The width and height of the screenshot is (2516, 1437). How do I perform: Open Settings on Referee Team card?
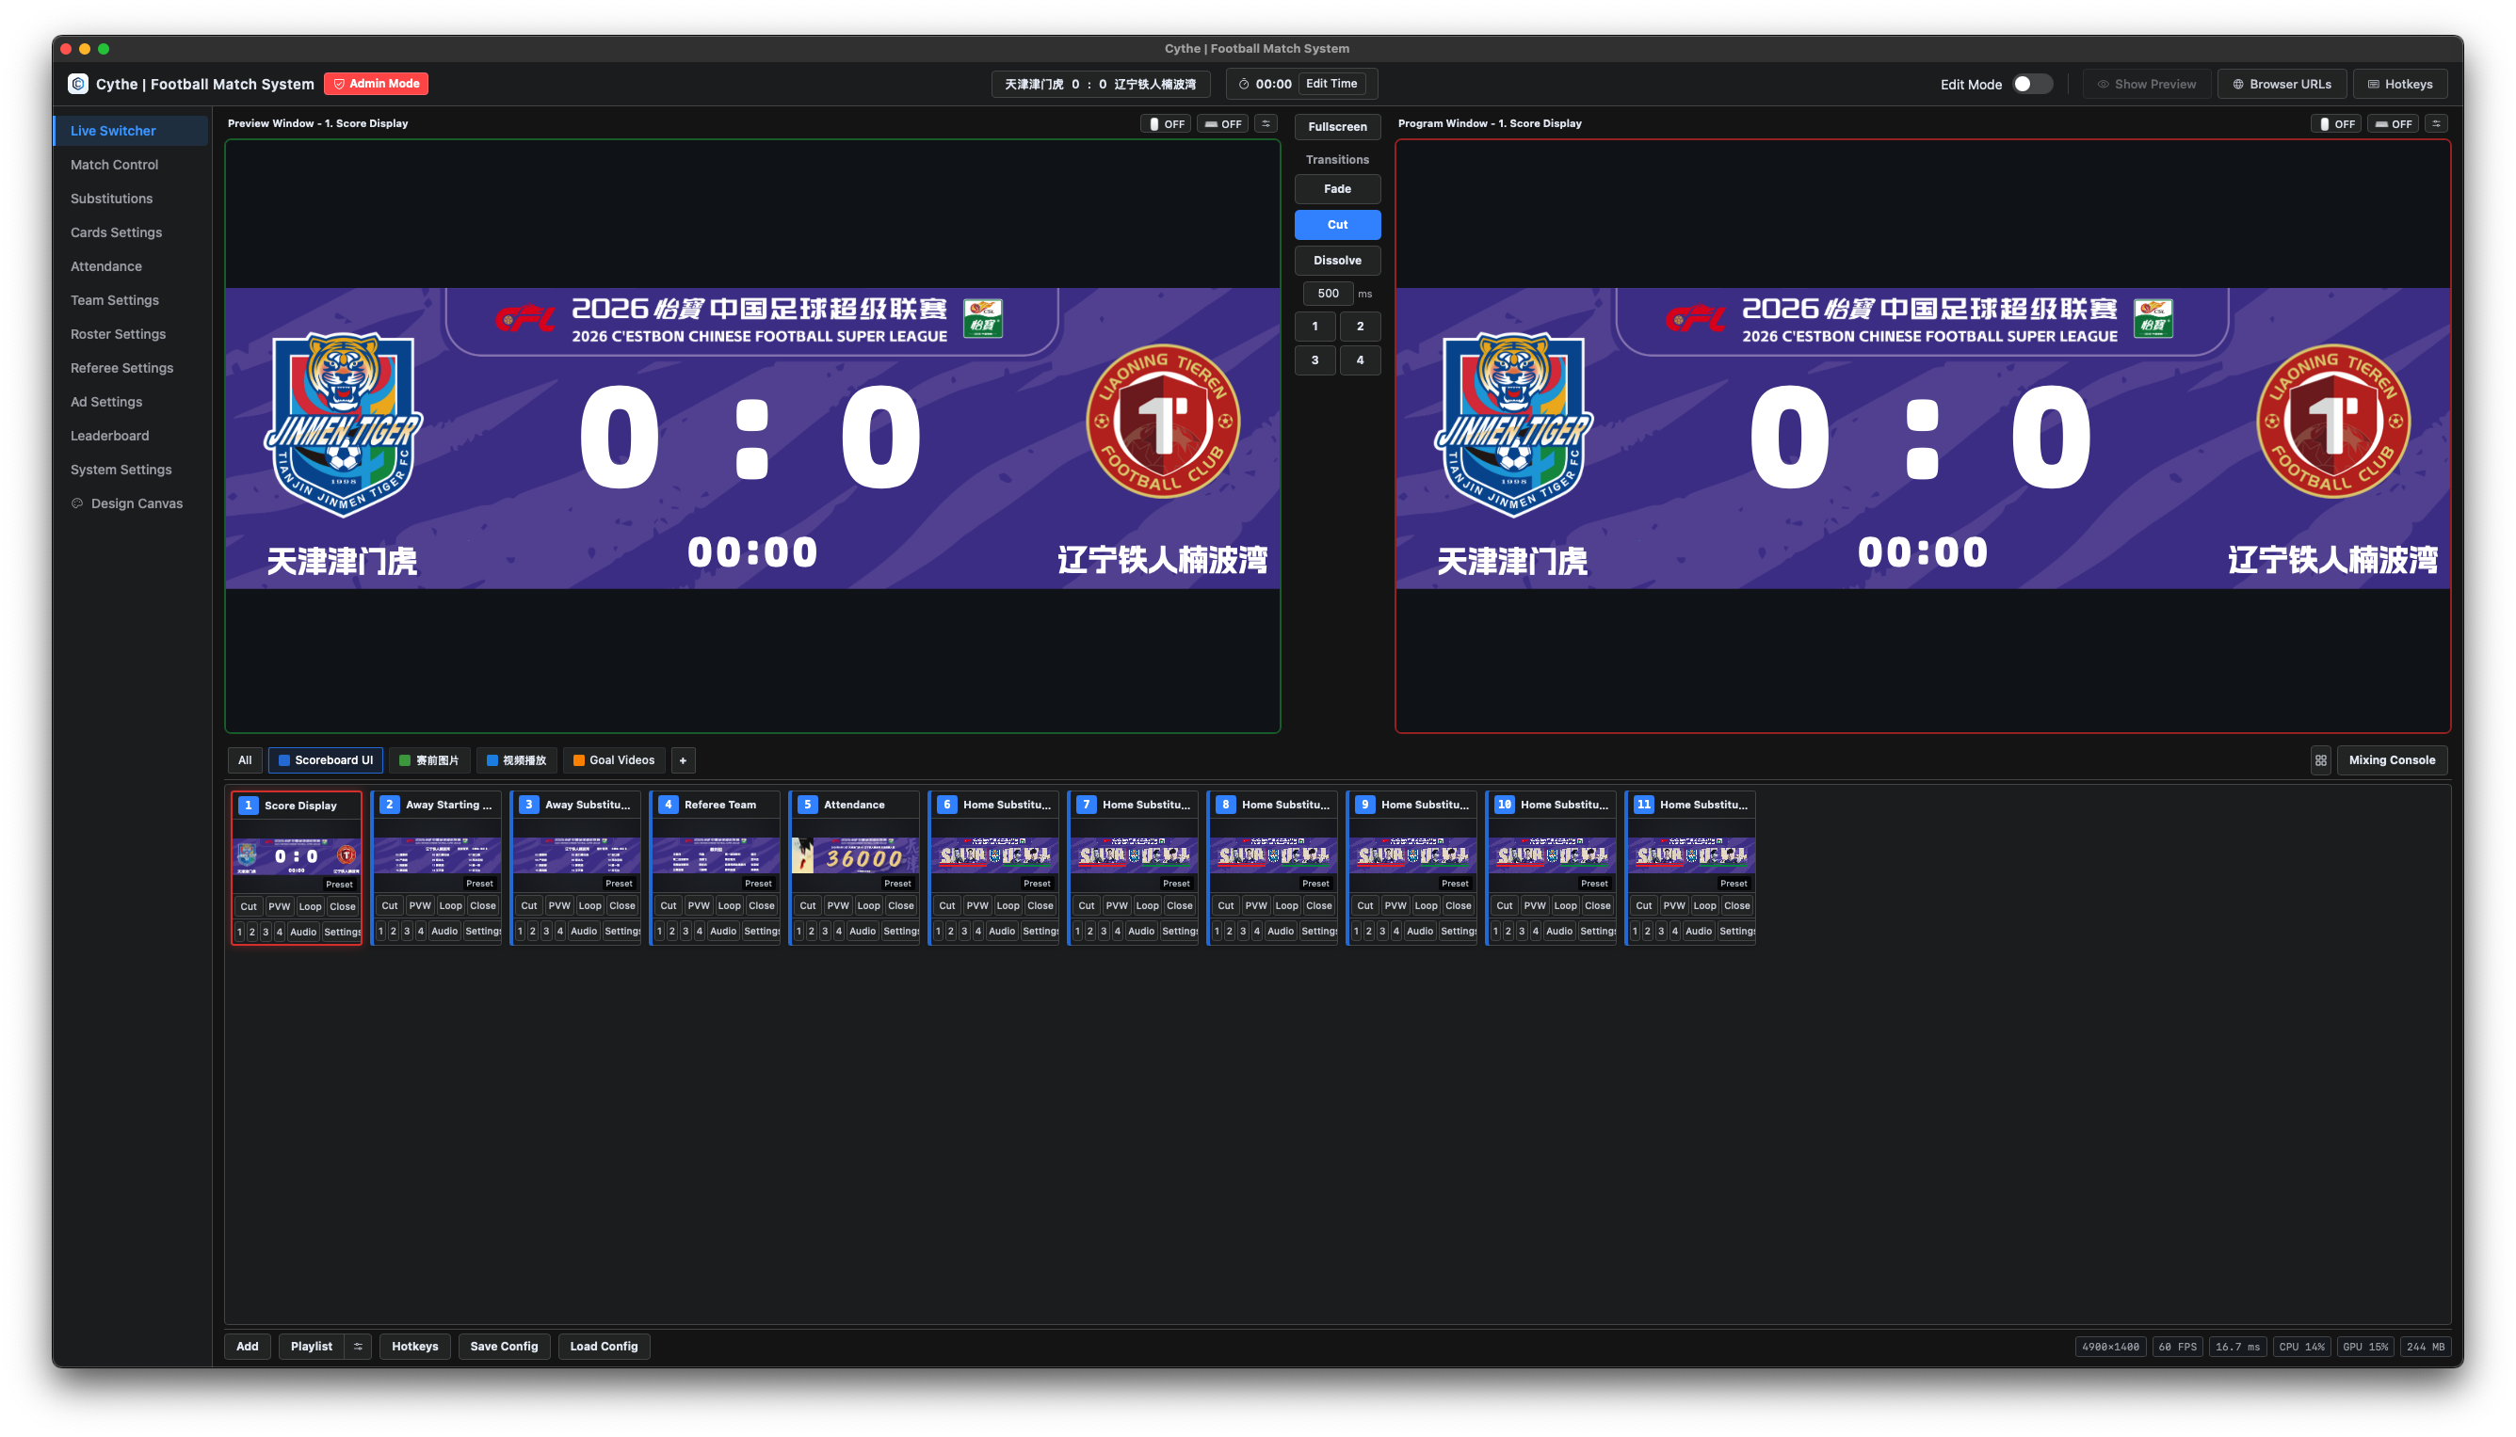[762, 931]
